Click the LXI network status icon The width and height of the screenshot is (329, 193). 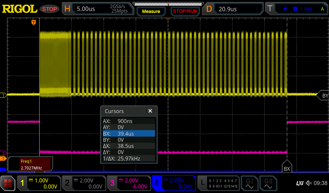point(300,183)
